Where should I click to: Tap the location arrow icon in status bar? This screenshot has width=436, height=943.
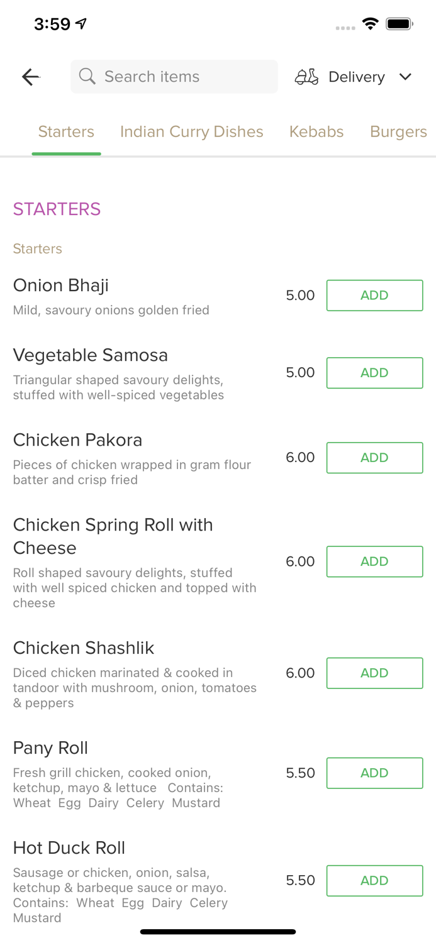(81, 22)
